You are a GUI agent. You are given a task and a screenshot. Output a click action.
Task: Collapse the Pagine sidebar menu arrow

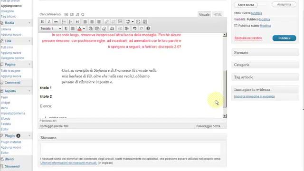[29, 65]
